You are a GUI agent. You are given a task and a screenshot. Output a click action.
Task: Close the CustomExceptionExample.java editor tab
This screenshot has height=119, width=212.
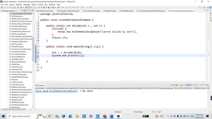[x=195, y=11]
